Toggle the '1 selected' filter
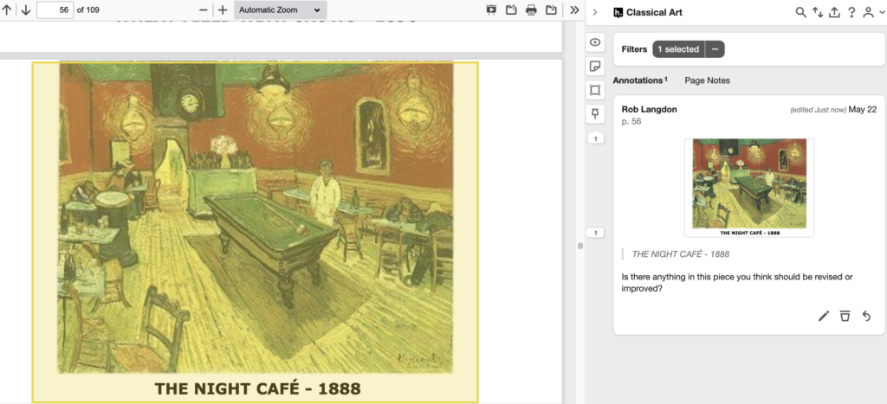887x404 pixels. [x=678, y=49]
